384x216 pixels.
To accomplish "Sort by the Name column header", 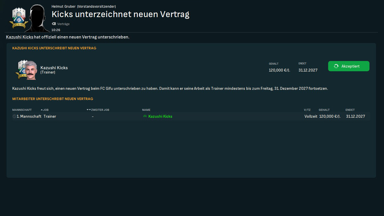I will (146, 110).
